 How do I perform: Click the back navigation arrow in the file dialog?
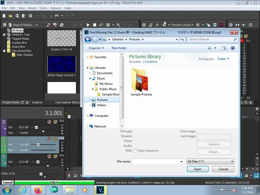[88, 39]
